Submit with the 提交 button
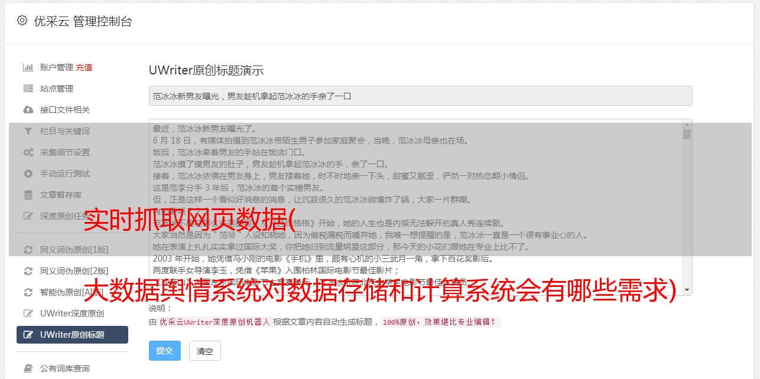 164,351
